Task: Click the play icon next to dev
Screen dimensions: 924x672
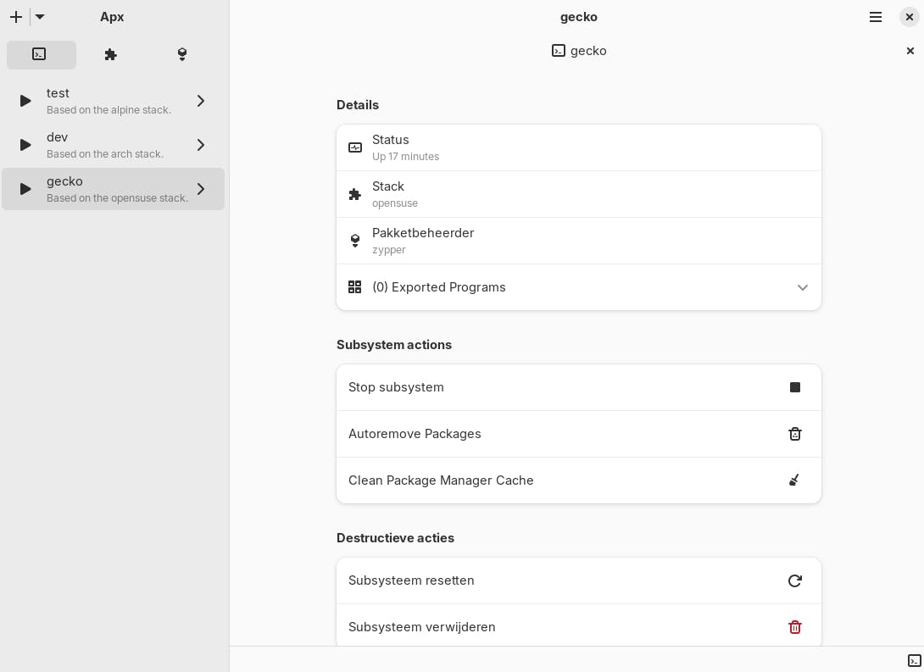Action: click(25, 145)
